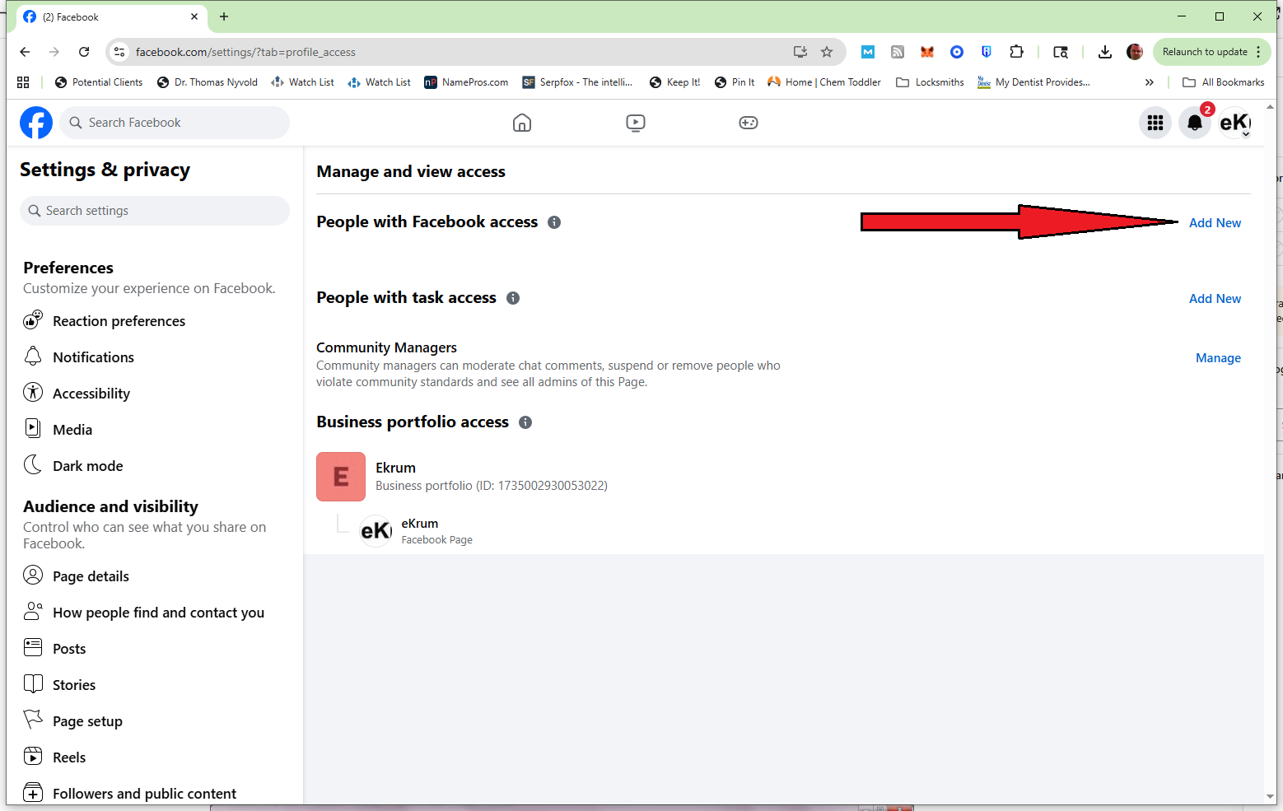
Task: Show info for Business portfolio access
Action: click(x=525, y=422)
